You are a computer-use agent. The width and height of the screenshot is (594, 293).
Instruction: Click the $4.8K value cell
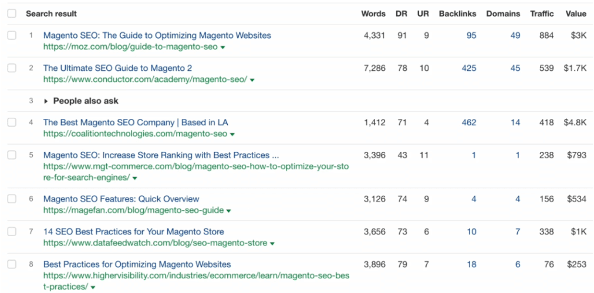575,122
